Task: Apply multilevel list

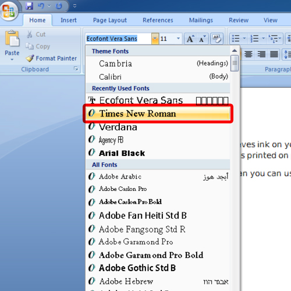Action: [x=275, y=38]
